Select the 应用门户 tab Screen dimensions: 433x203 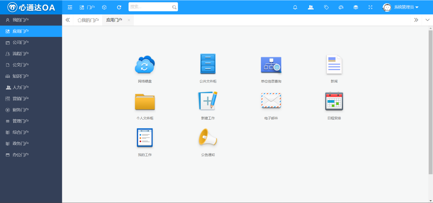coord(114,20)
